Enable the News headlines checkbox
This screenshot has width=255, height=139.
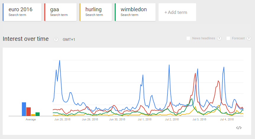[x=188, y=38]
